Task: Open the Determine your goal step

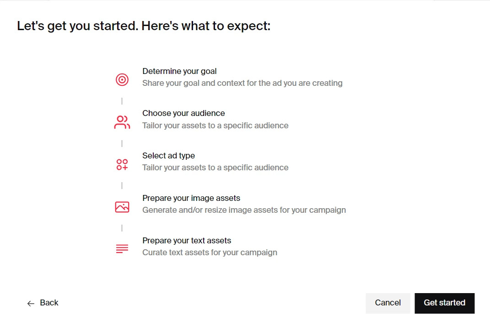Action: coord(179,71)
